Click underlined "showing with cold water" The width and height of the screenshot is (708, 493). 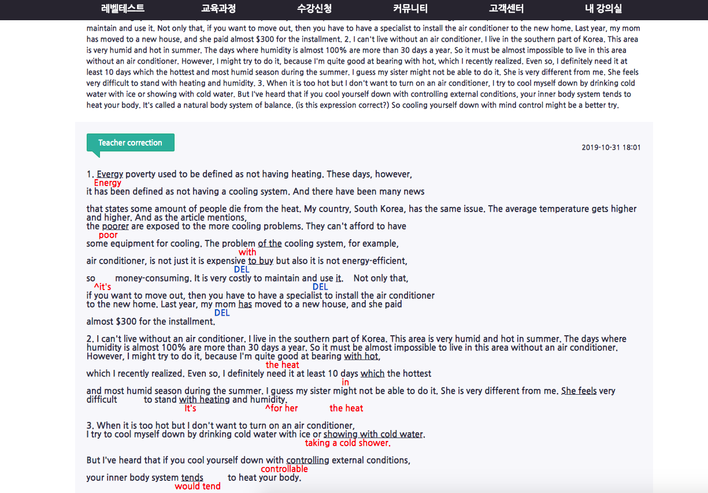pos(373,434)
